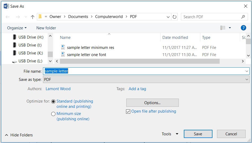Select the file sample letter one font
Viewport: 252px width, 143px height.
click(86, 55)
